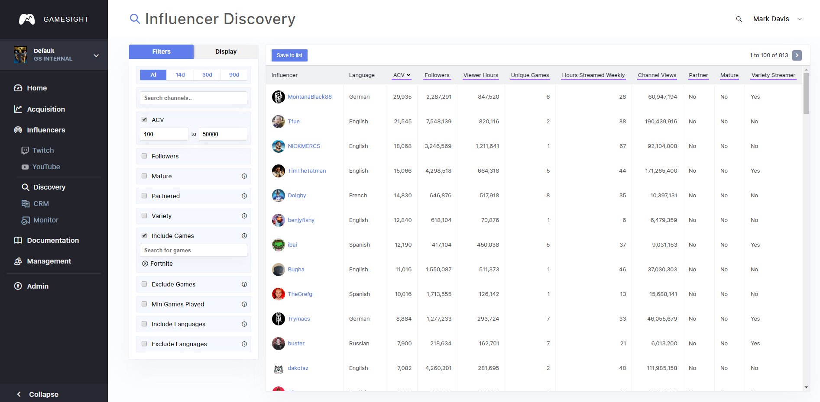Screen dimensions: 820x402
Task: Focus the Search for games input
Action: [x=194, y=250]
